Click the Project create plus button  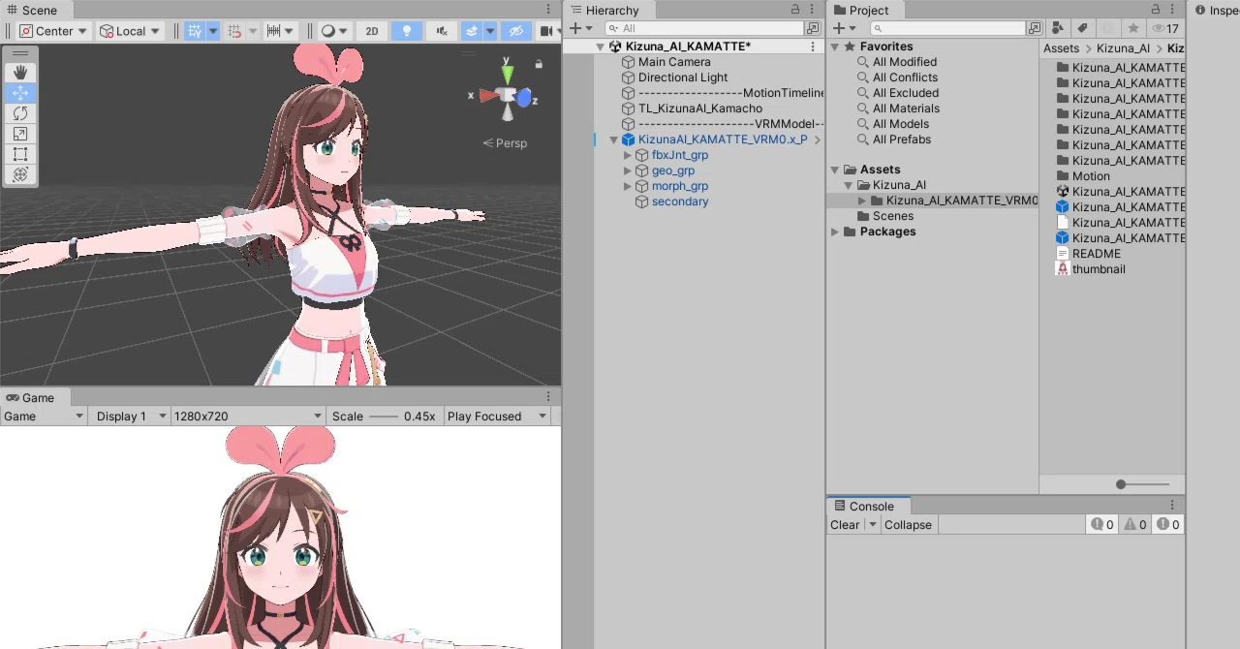844,29
